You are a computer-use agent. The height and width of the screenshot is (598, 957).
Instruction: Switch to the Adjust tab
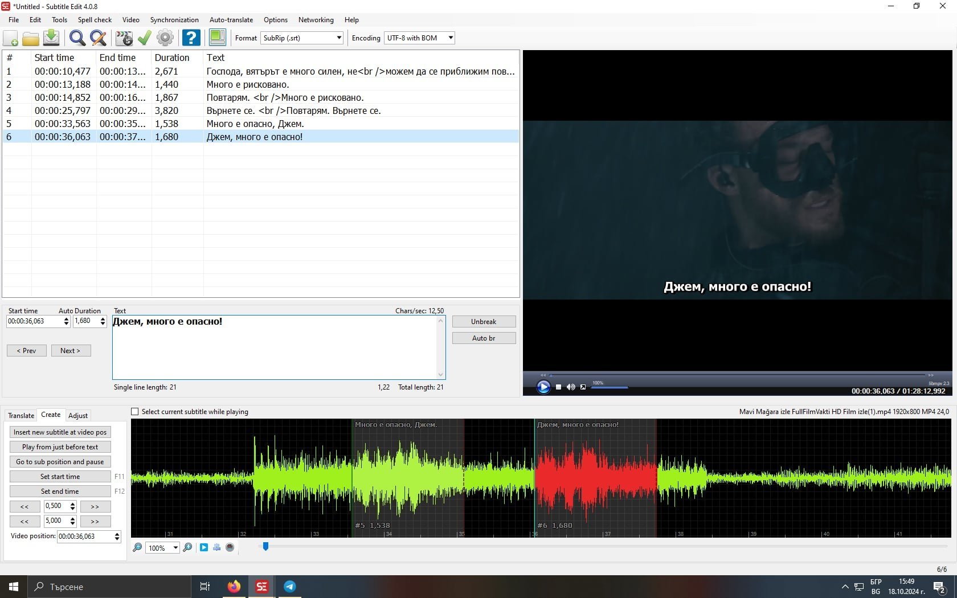78,416
